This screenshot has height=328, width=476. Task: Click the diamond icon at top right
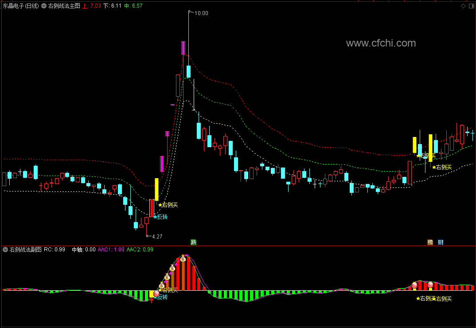coord(463,6)
